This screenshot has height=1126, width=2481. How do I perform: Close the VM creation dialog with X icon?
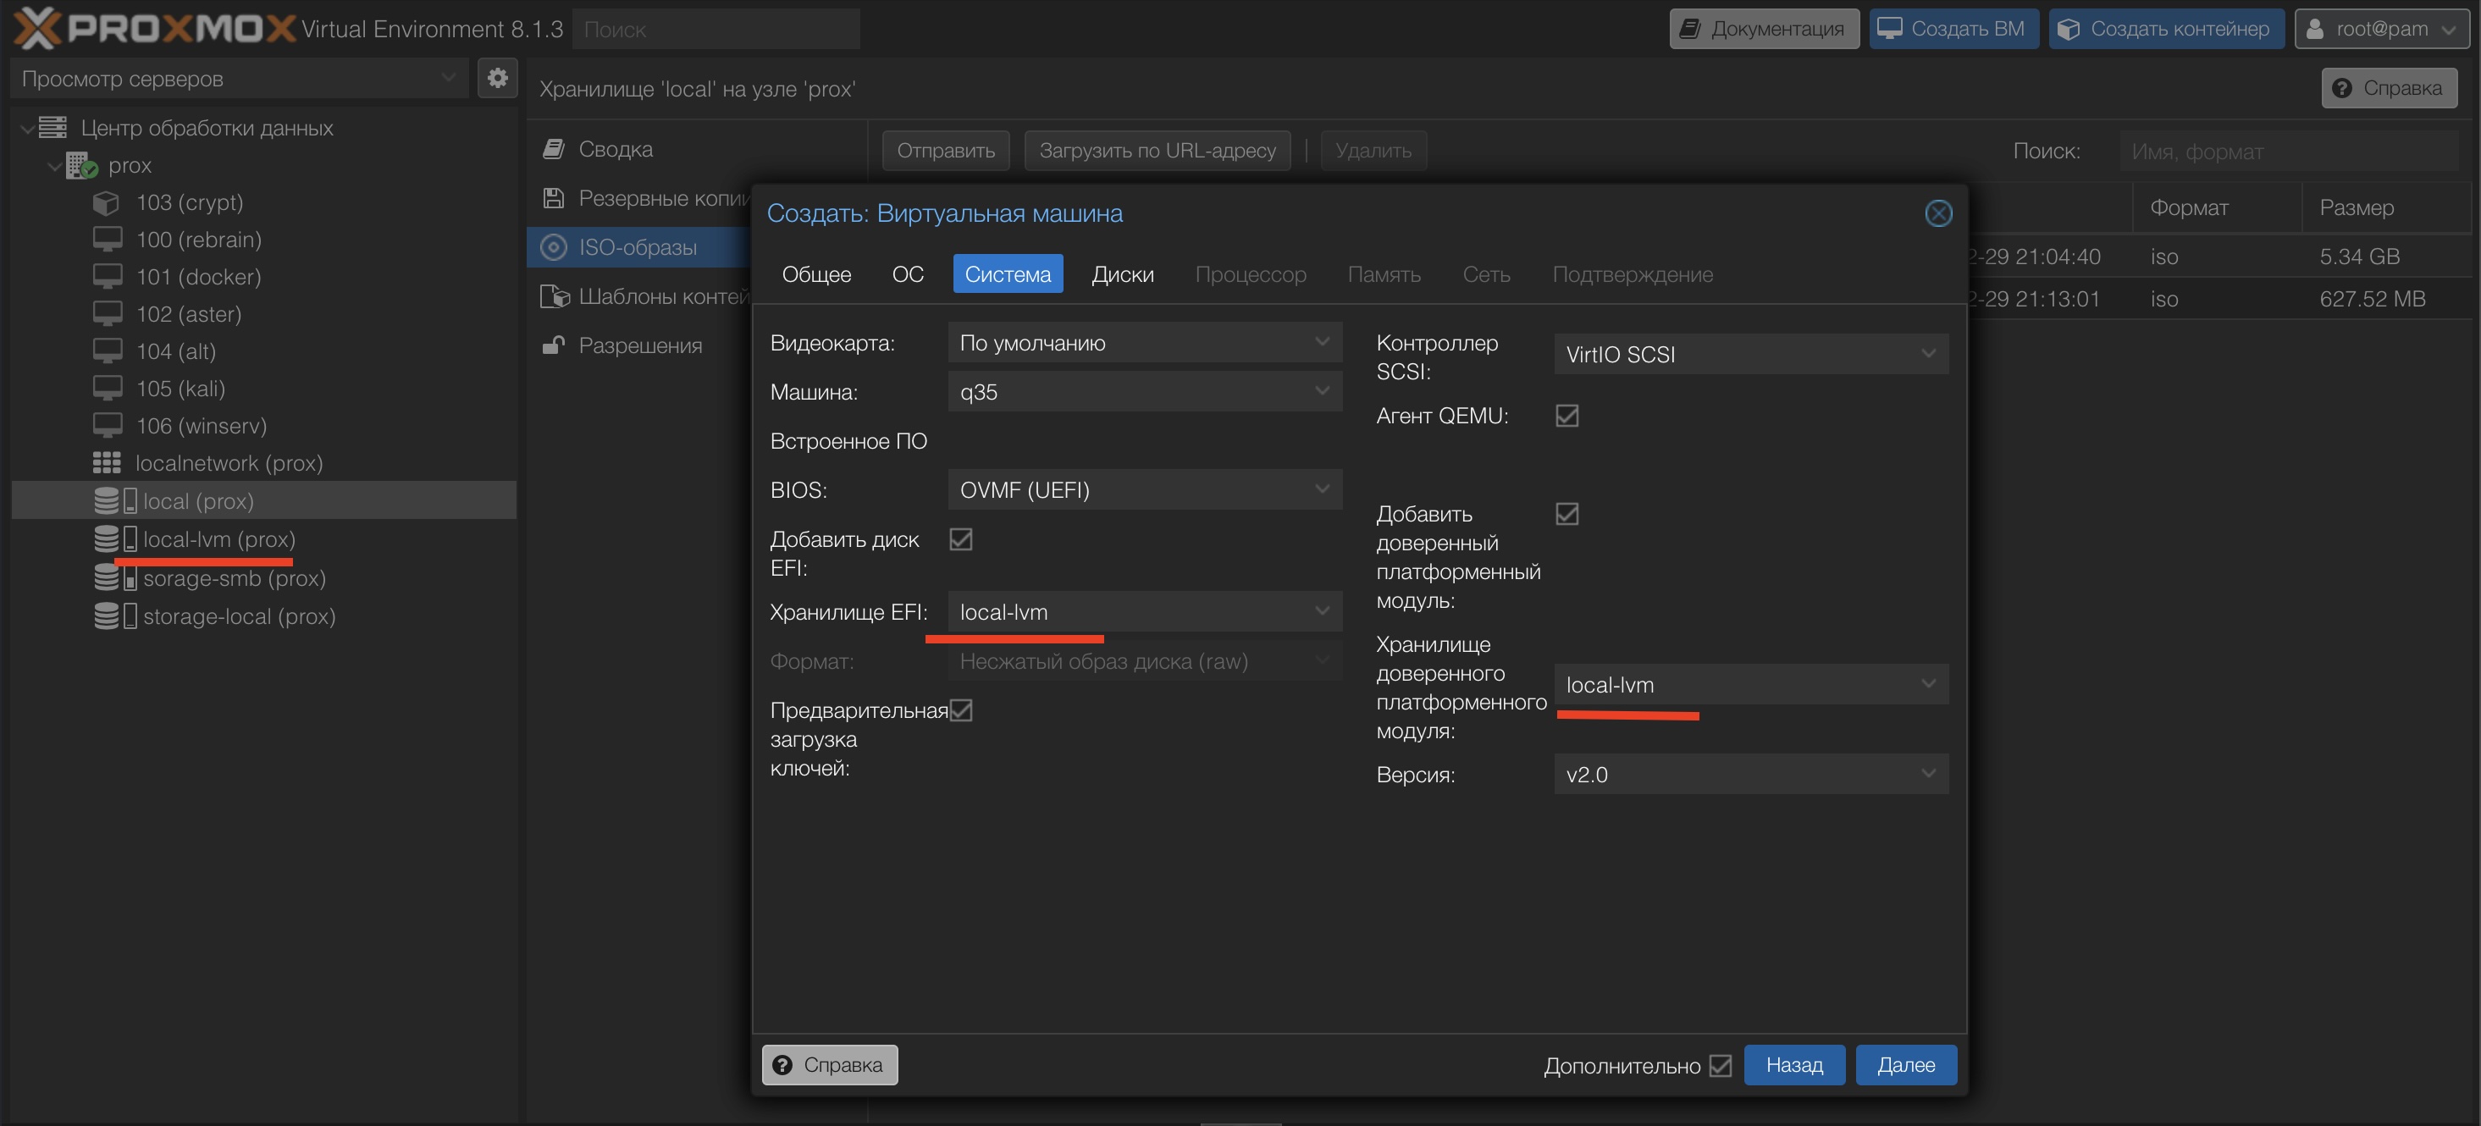coord(1937,214)
